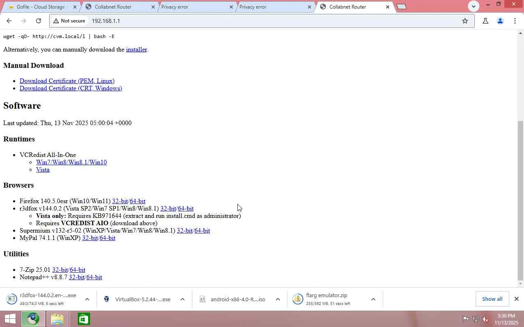The height and width of the screenshot is (327, 524).
Task: Download r3dfox v144.0.2 32-bit
Action: 168,208
